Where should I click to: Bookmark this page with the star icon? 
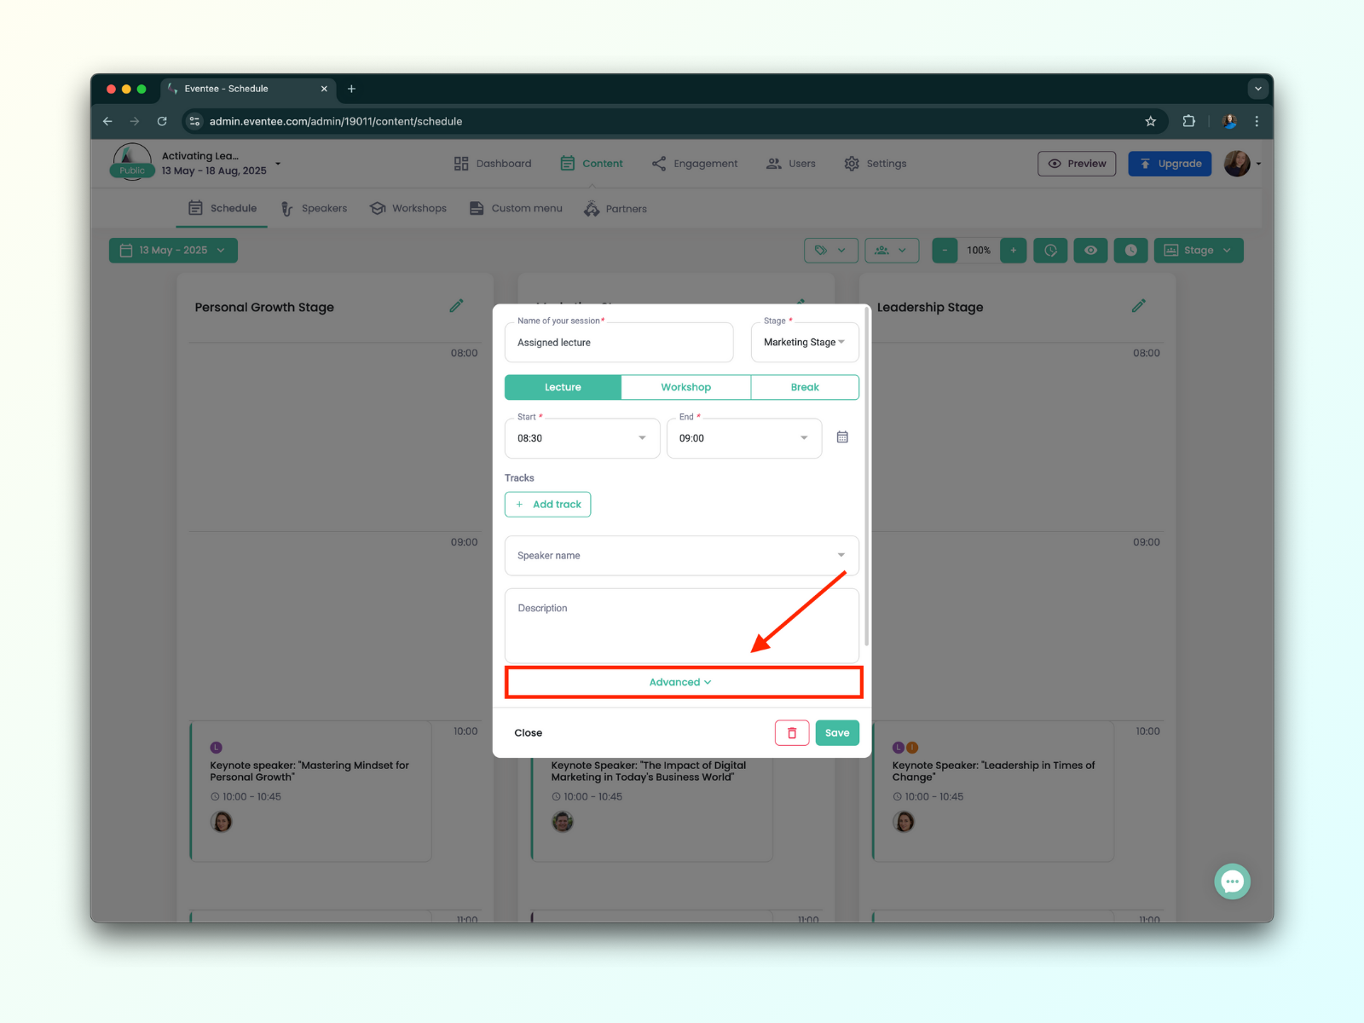click(1150, 121)
